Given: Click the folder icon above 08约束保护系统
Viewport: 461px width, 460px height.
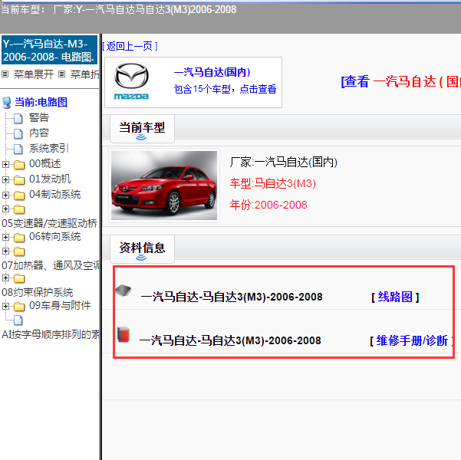Looking at the screenshot, I should [19, 278].
